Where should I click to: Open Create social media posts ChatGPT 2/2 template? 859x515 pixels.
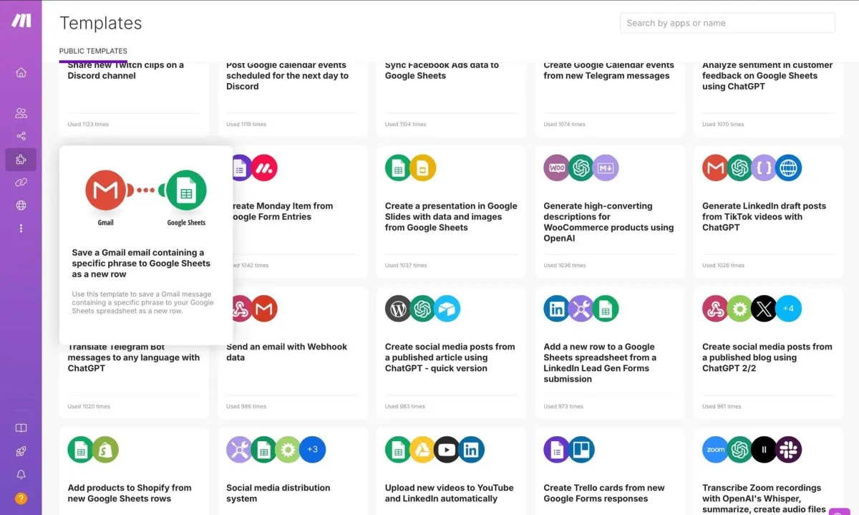click(767, 357)
